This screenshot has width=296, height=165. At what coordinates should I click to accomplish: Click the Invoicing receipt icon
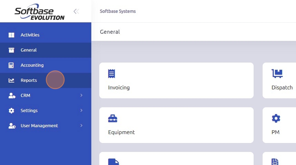coord(112,73)
